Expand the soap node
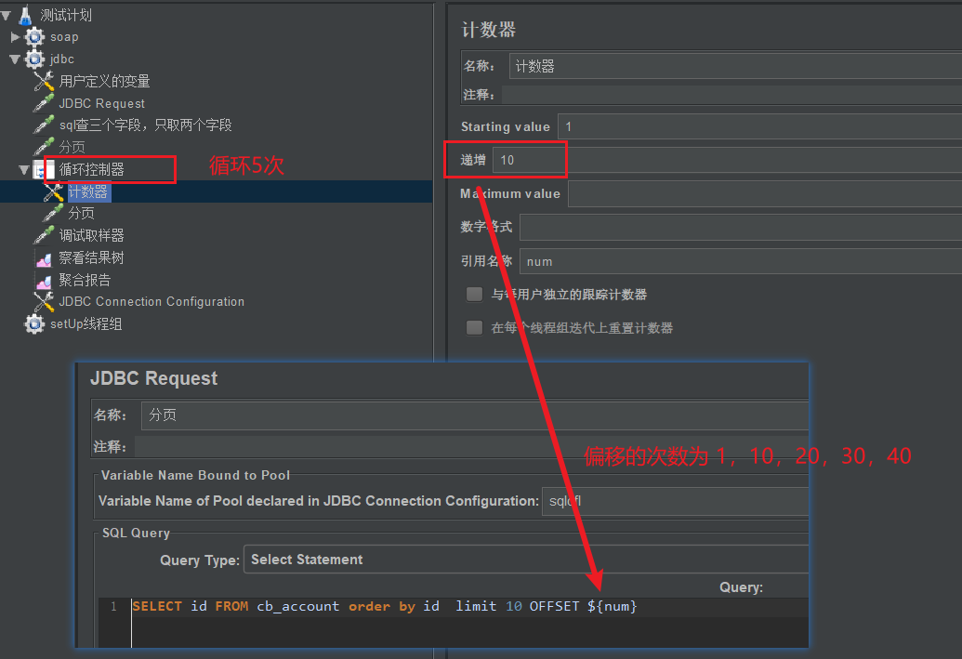The image size is (962, 659). [16, 37]
